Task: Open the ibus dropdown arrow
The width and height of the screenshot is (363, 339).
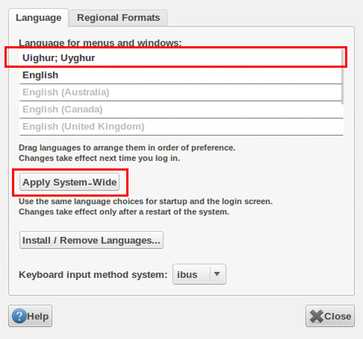Action: [217, 274]
